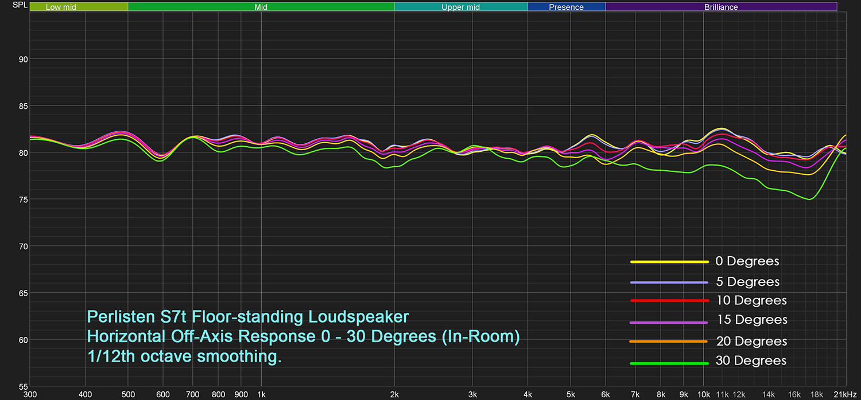Select the Brilliance band header
Viewport: 861px width, 400px height.
tap(721, 7)
